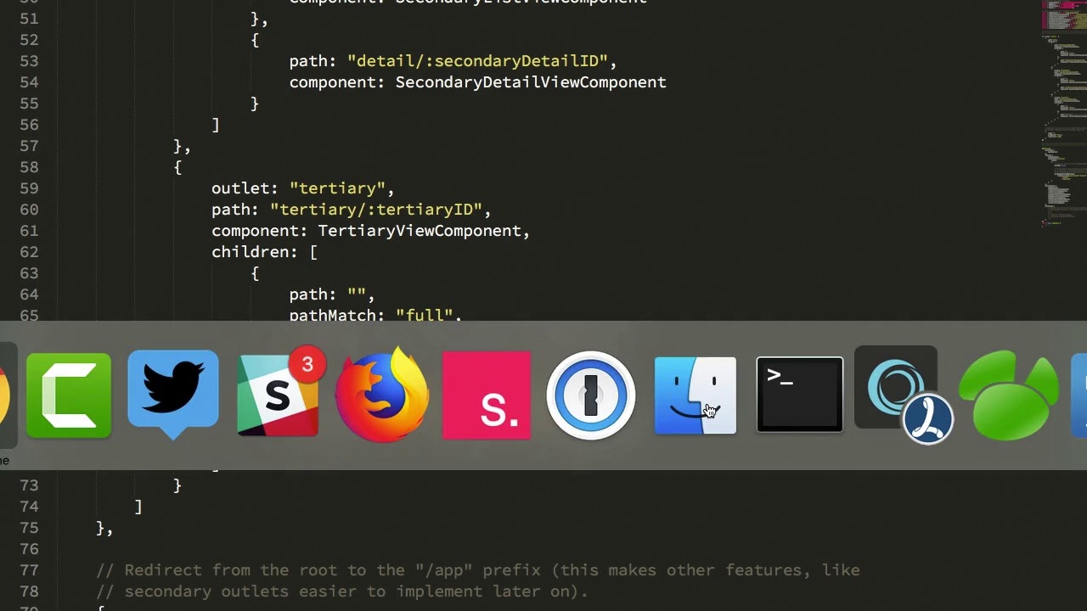Viewport: 1087px width, 611px height.
Task: Click the "children: [" text
Action: tap(264, 252)
